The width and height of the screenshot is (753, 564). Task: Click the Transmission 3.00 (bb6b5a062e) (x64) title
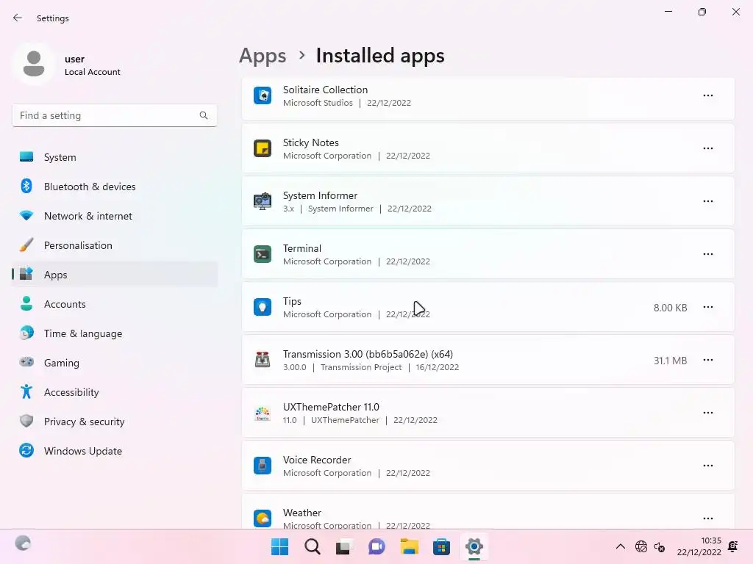pyautogui.click(x=368, y=354)
